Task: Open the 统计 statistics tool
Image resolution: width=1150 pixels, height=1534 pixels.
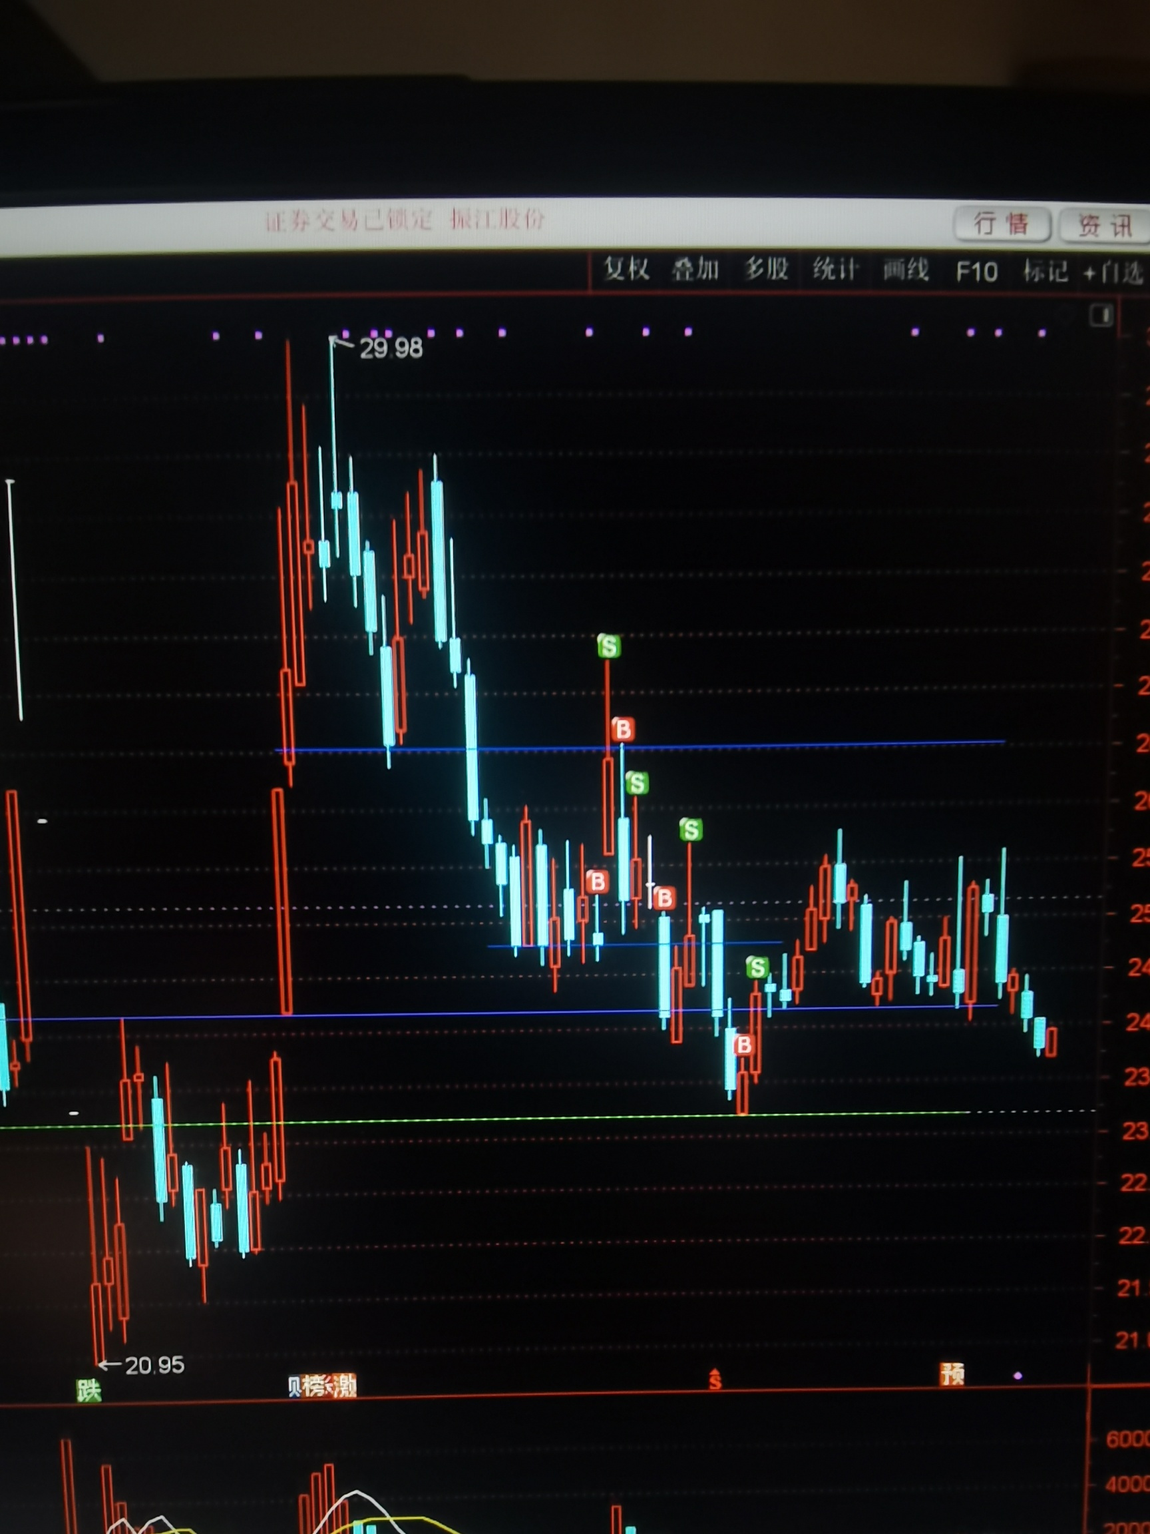Action: [x=836, y=270]
